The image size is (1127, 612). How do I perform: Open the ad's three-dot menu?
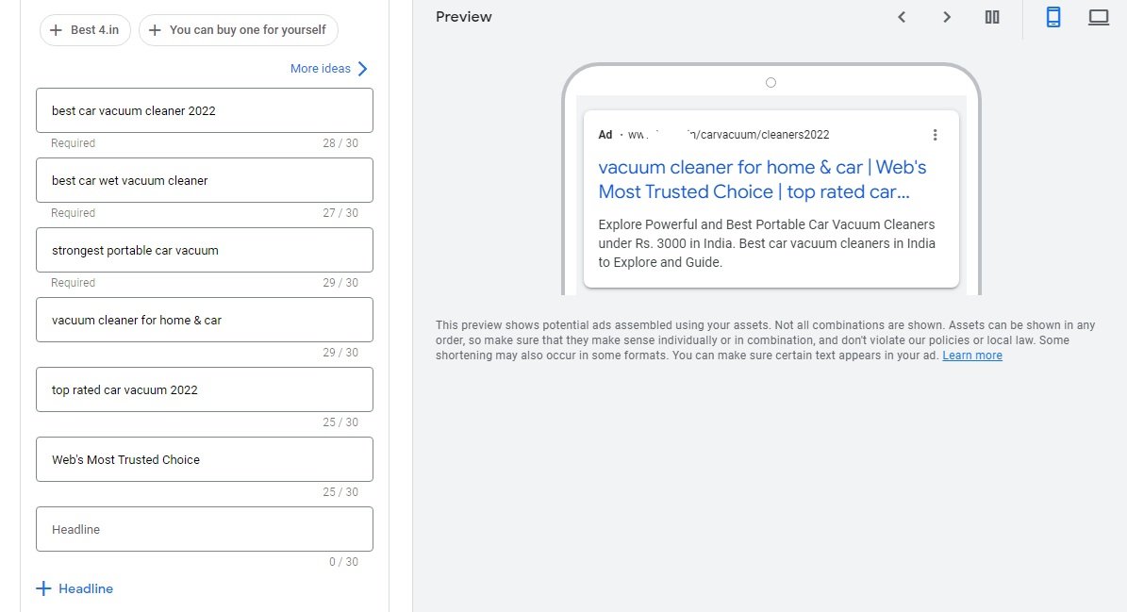(935, 135)
